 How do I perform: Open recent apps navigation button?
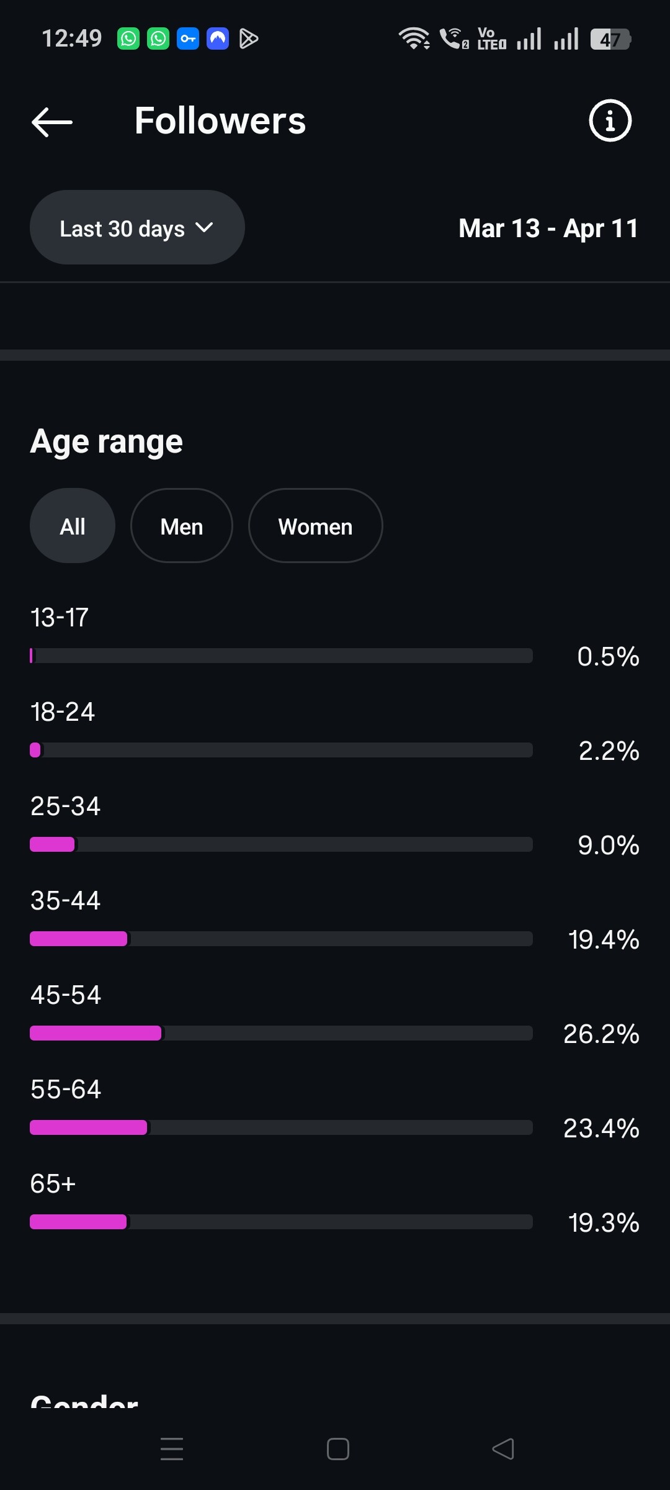click(172, 1448)
